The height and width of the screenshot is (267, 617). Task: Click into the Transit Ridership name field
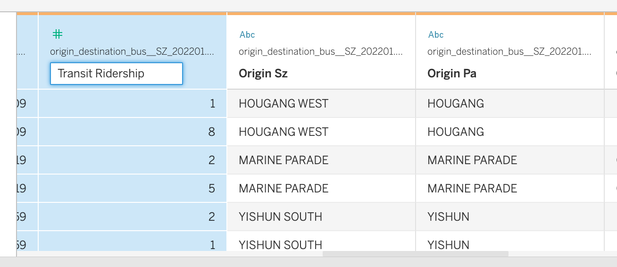point(116,74)
